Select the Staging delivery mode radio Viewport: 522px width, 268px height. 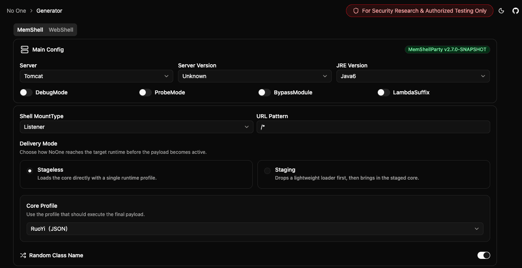267,171
